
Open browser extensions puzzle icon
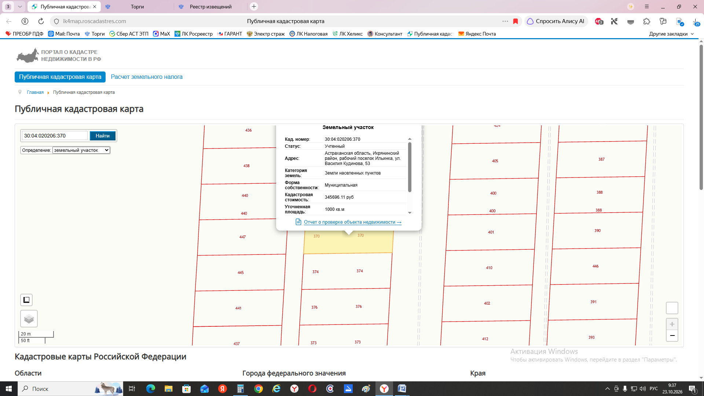click(x=647, y=21)
